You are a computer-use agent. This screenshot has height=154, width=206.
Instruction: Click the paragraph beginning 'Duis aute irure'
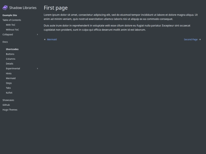pos(117,28)
